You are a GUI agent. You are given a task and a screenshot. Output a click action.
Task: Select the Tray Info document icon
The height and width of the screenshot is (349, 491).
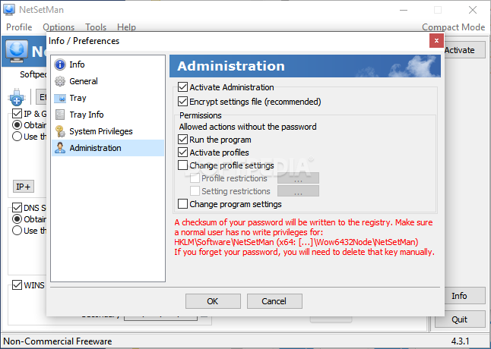pos(60,115)
